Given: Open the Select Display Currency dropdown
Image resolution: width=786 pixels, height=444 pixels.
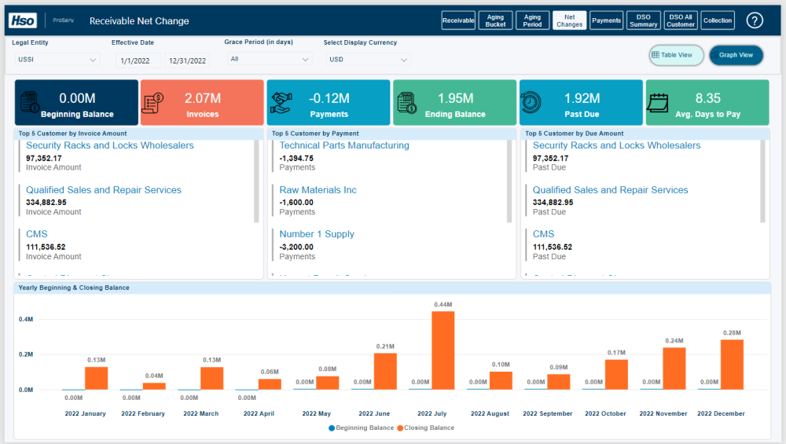Looking at the screenshot, I should click(x=367, y=59).
